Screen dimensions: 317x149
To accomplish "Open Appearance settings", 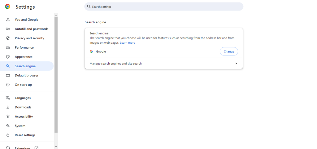I will [x=27, y=57].
